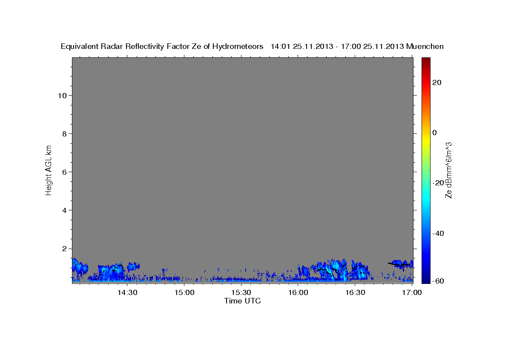Click the colorbar value label 0
Image resolution: width=511 pixels, height=340 pixels.
(x=435, y=133)
